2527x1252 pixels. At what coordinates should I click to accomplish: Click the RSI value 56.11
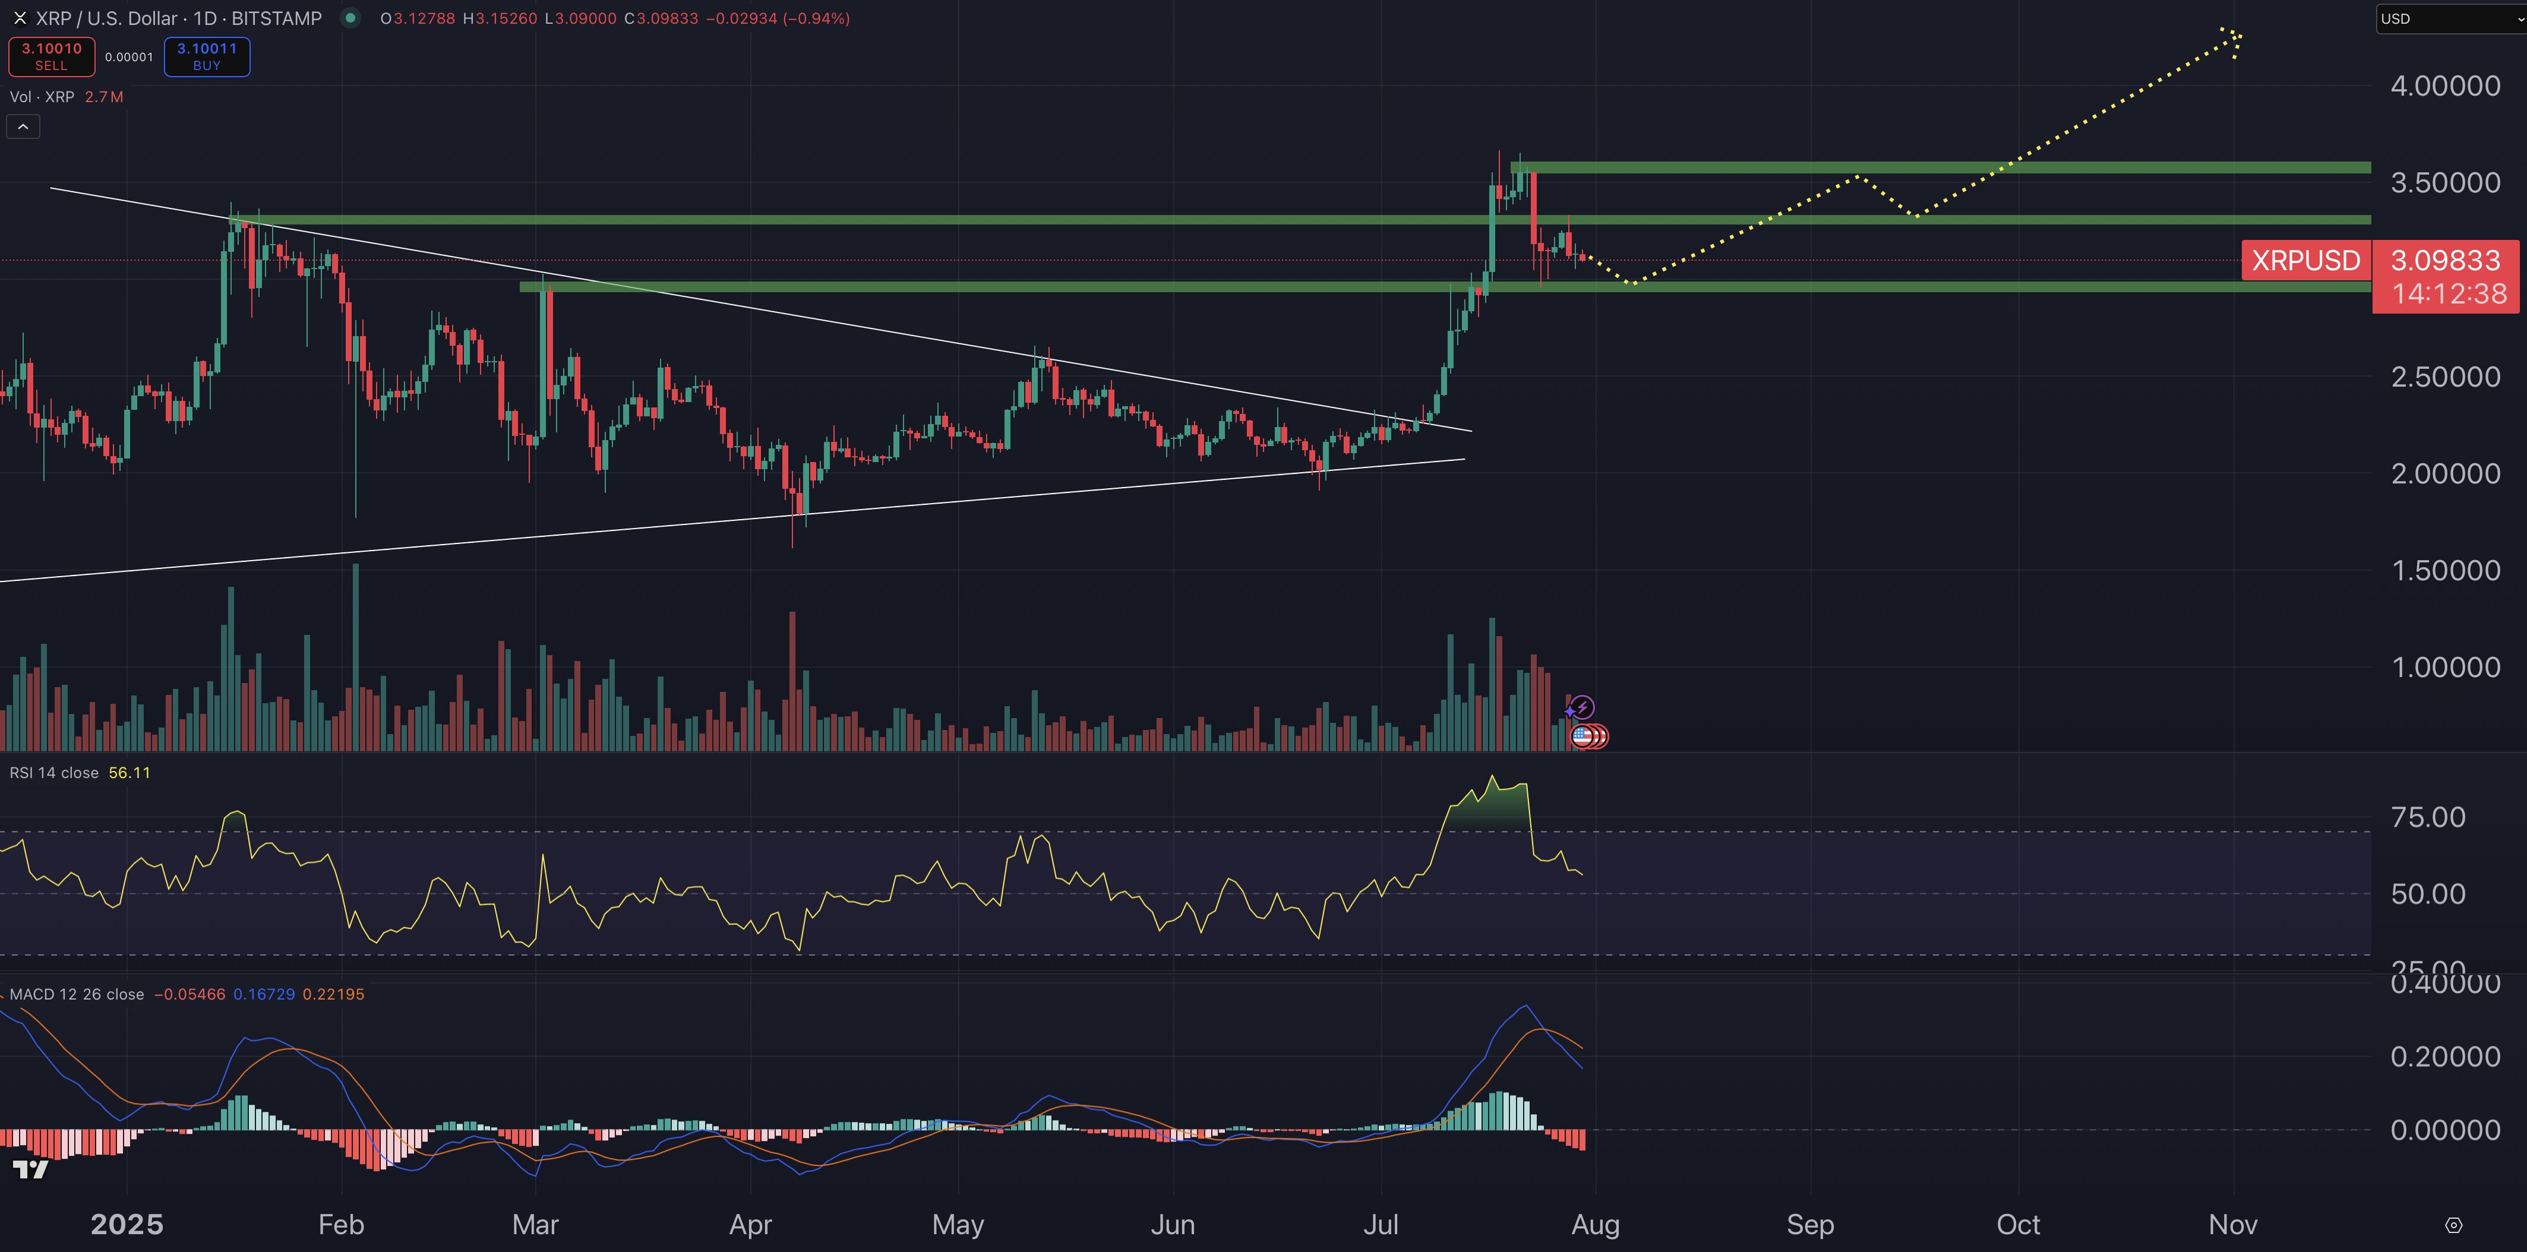(x=129, y=773)
